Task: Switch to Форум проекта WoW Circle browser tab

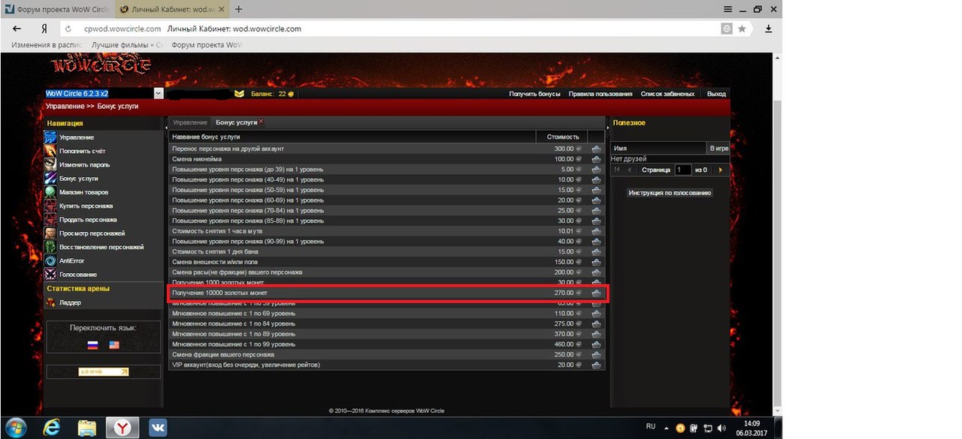Action: [x=59, y=9]
